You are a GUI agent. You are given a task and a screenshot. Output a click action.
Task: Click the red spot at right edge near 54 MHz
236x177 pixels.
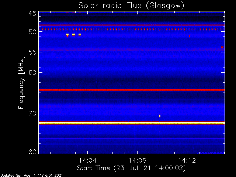click(x=222, y=47)
